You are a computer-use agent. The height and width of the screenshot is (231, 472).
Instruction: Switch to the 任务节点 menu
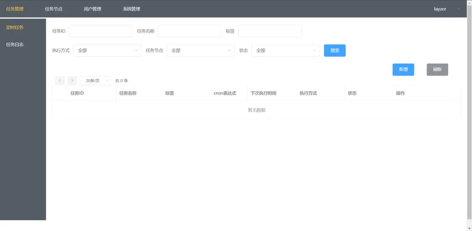coord(54,9)
